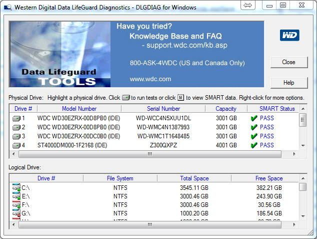Select physical drive 2 icon
The image size is (317, 239).
[16, 127]
